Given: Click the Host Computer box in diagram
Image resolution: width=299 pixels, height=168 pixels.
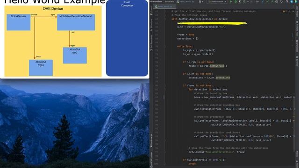Looking at the screenshot, I should tap(127, 38).
